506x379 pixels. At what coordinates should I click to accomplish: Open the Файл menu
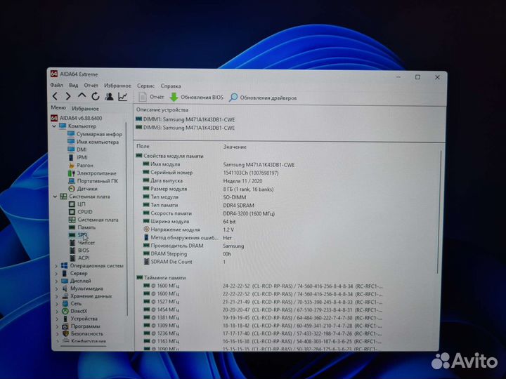click(56, 85)
